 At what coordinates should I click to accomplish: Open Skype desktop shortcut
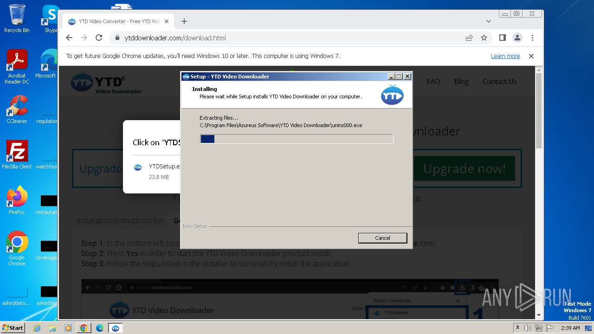point(49,19)
